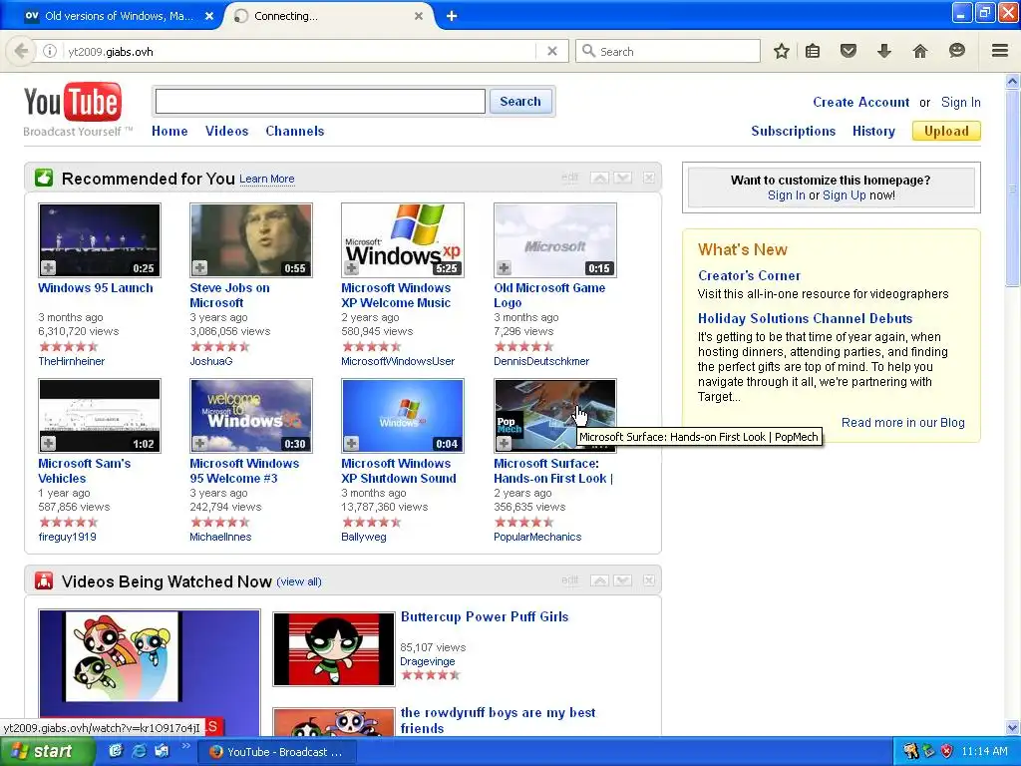Close the Connecting tab
The image size is (1021, 766).
tap(419, 16)
